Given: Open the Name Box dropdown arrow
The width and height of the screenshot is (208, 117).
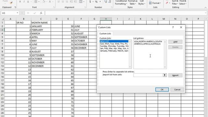Looking at the screenshot, I should click(17, 13).
